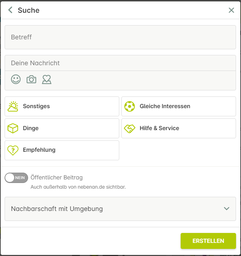241x256 pixels.
Task: Toggle the Öffentlicher Beitrag switch
Action: [16, 178]
